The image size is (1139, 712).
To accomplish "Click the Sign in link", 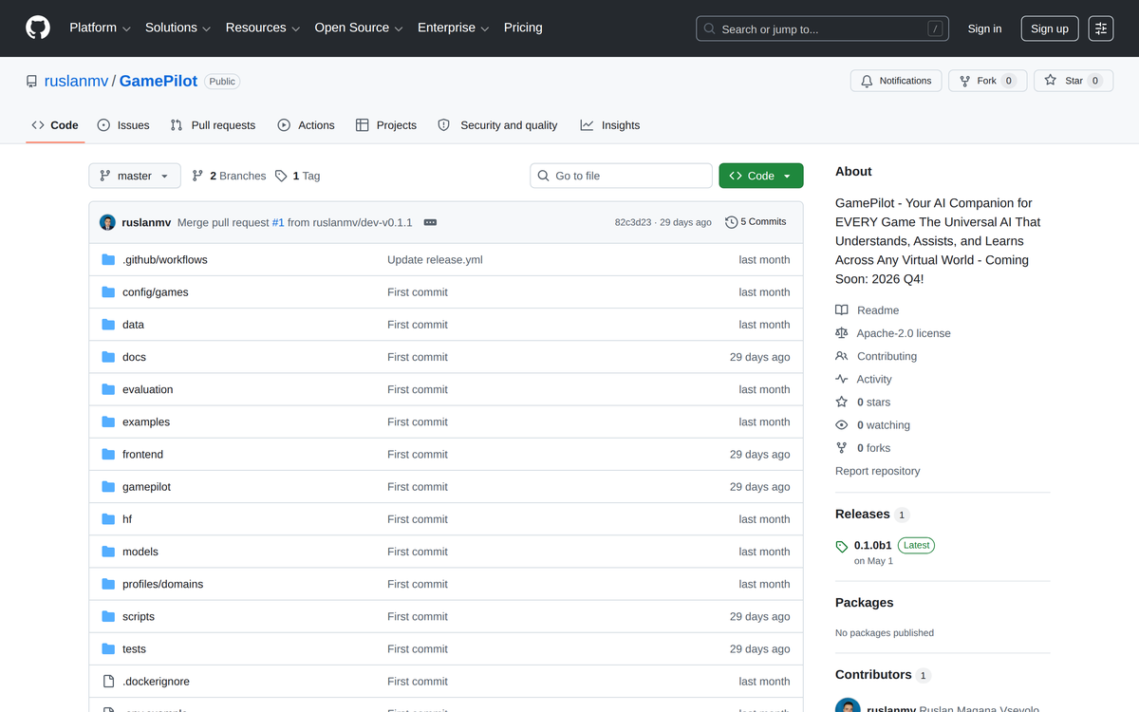I will point(984,28).
